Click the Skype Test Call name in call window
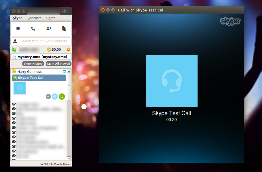 click(171, 113)
